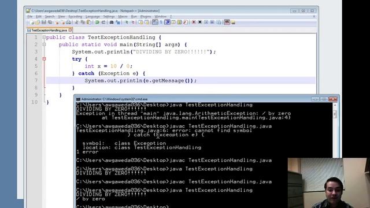This screenshot has width=370, height=208.
Task: Click the Replace toolbar icon
Action: click(118, 23)
